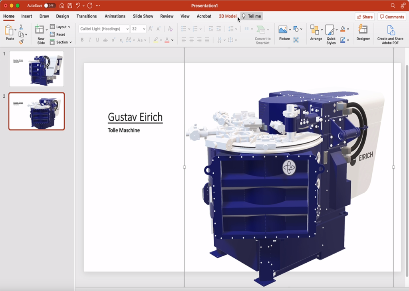Click the Columns icon
This screenshot has height=291, width=409.
point(246,29)
